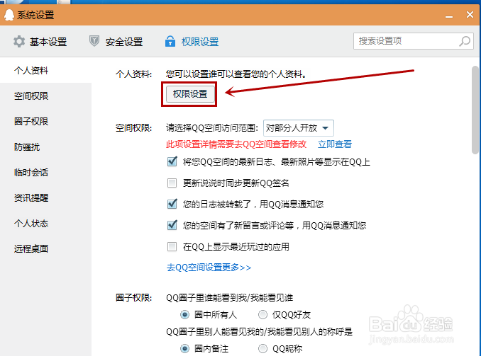
Task: Click the red text 此项设置详情需要去QQ空间查看修改
Action: (236, 144)
